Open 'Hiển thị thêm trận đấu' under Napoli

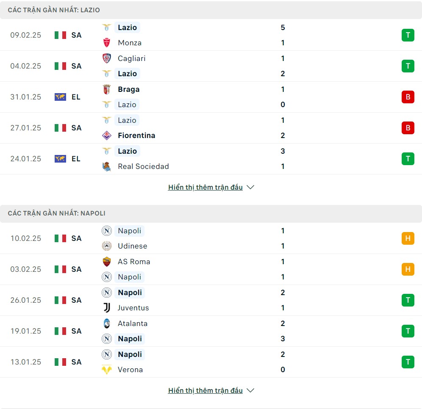[205, 390]
